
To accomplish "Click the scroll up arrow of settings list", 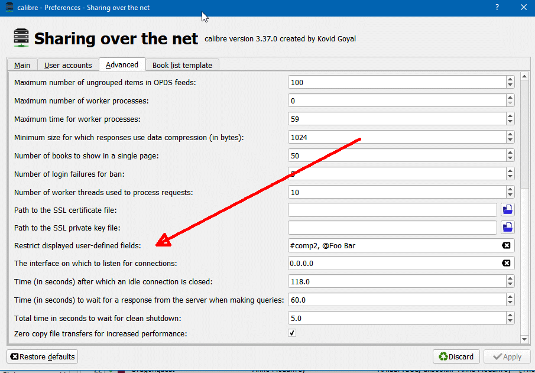I will click(524, 76).
